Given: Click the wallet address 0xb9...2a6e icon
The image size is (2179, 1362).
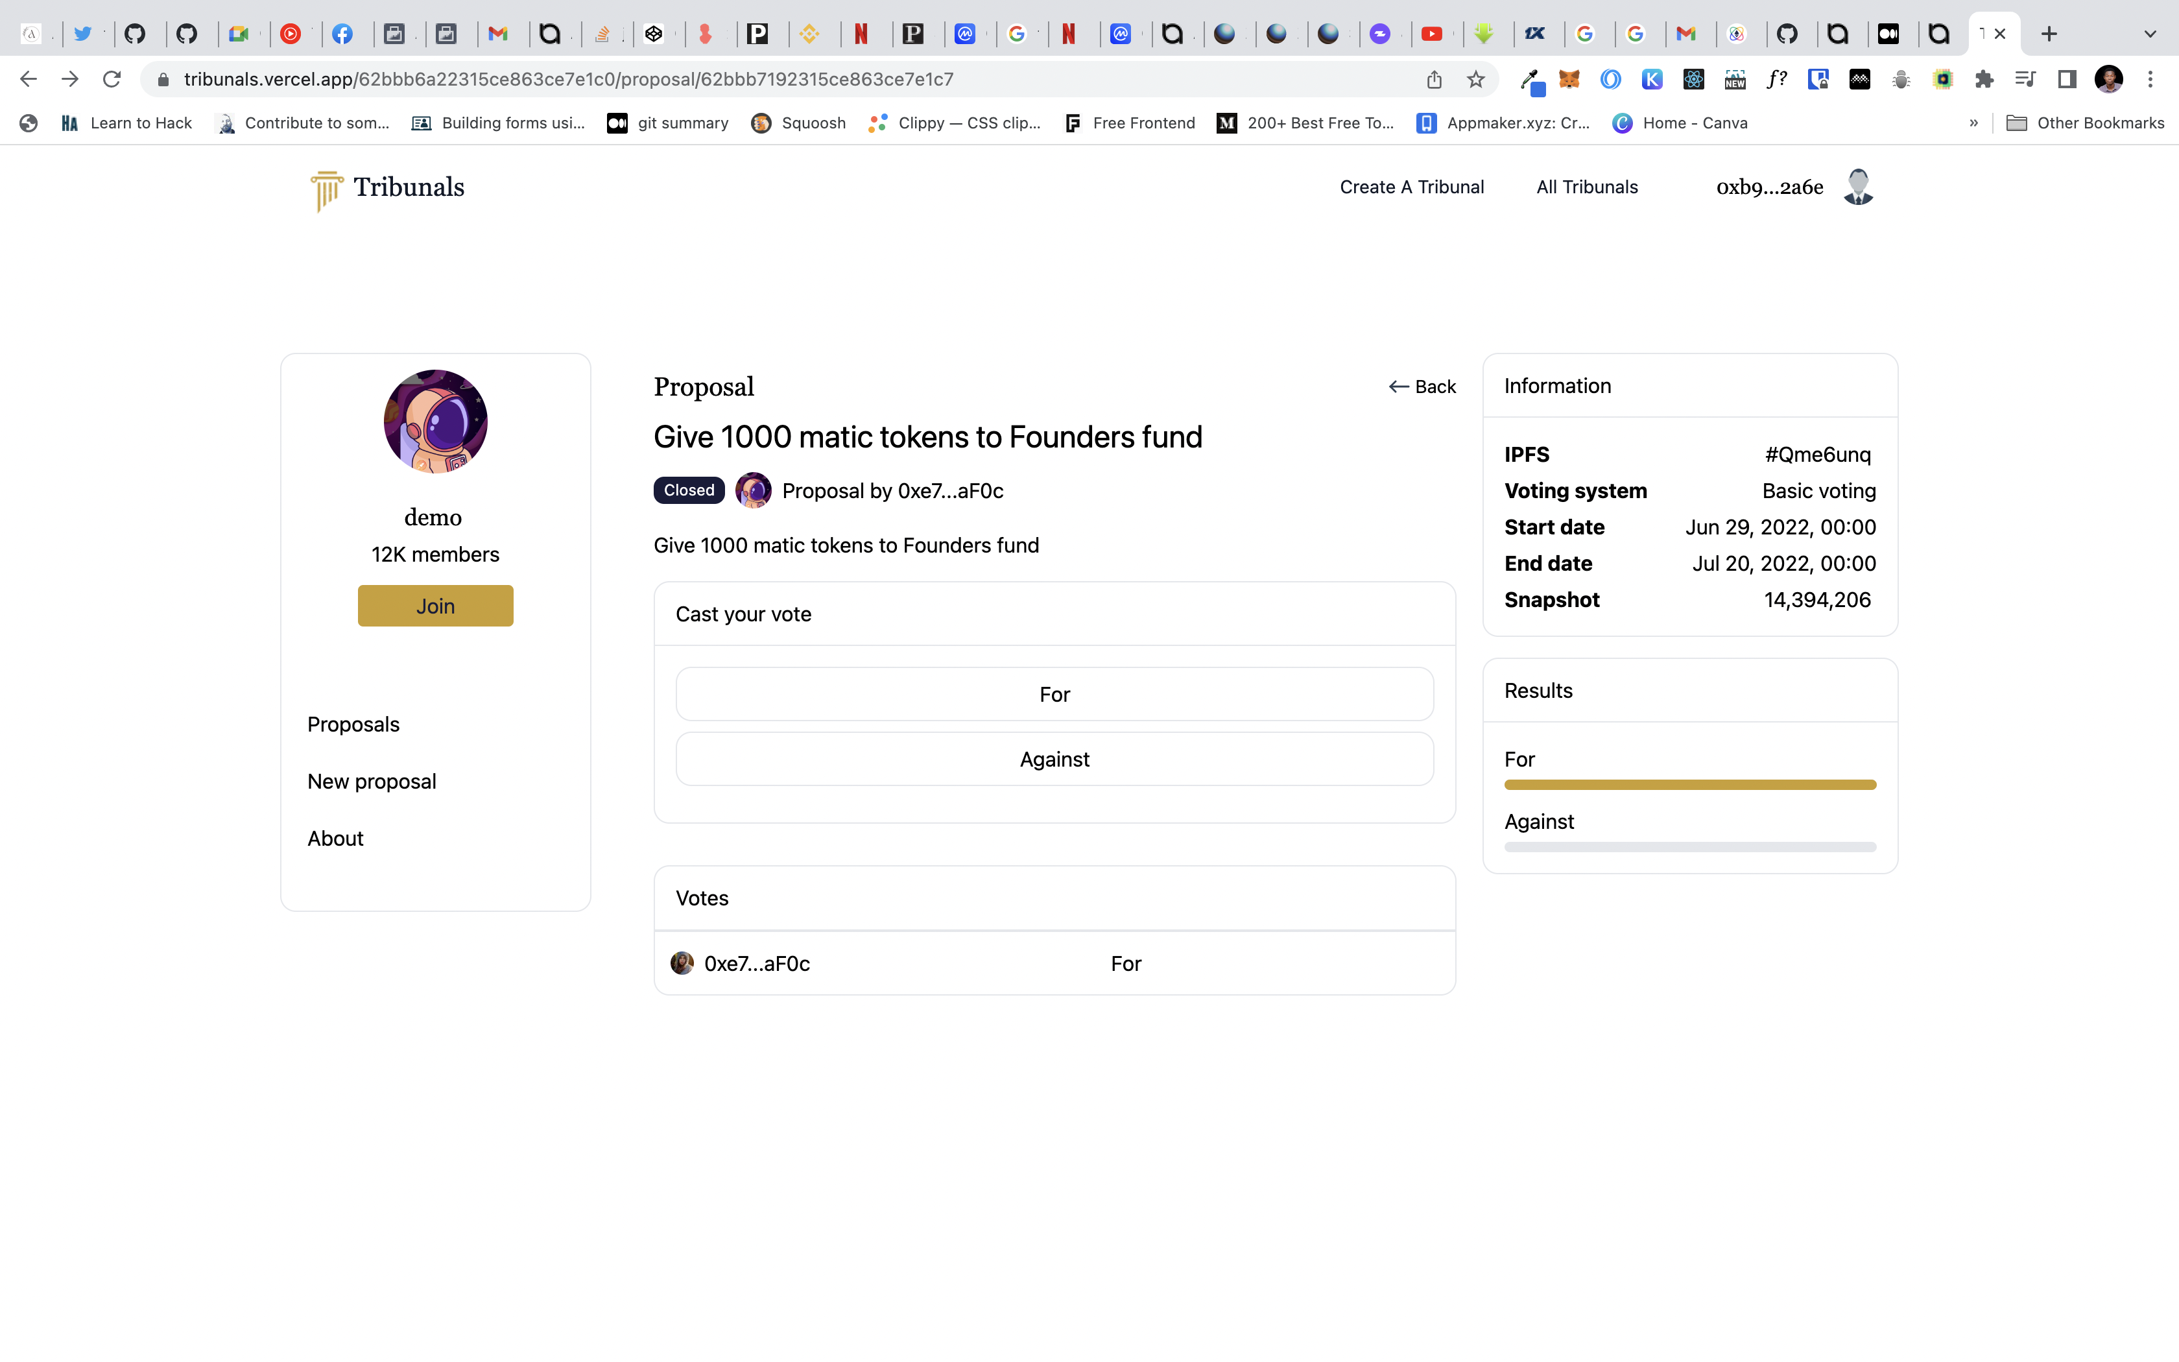Looking at the screenshot, I should [x=1861, y=187].
